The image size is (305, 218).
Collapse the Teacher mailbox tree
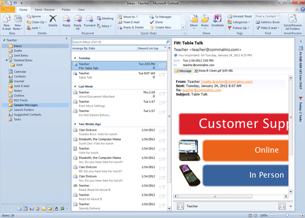4,40
